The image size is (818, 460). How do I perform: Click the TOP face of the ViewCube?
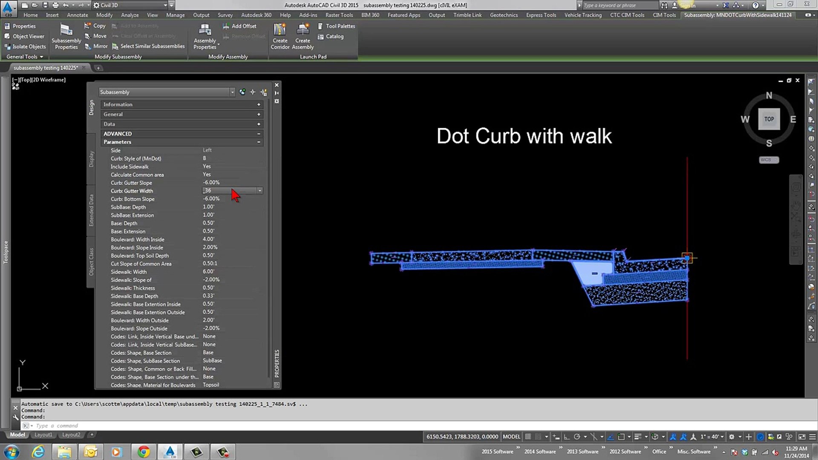769,119
